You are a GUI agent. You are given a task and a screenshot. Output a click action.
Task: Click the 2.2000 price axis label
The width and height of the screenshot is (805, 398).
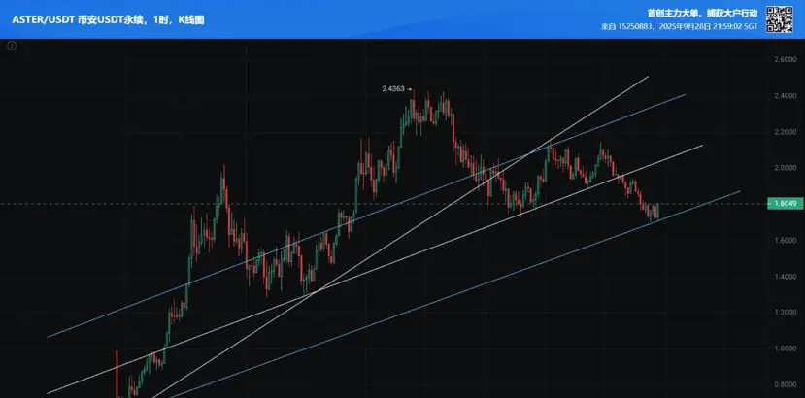(x=785, y=132)
